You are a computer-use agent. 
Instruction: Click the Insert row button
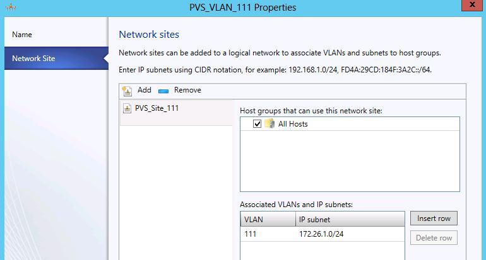point(434,218)
